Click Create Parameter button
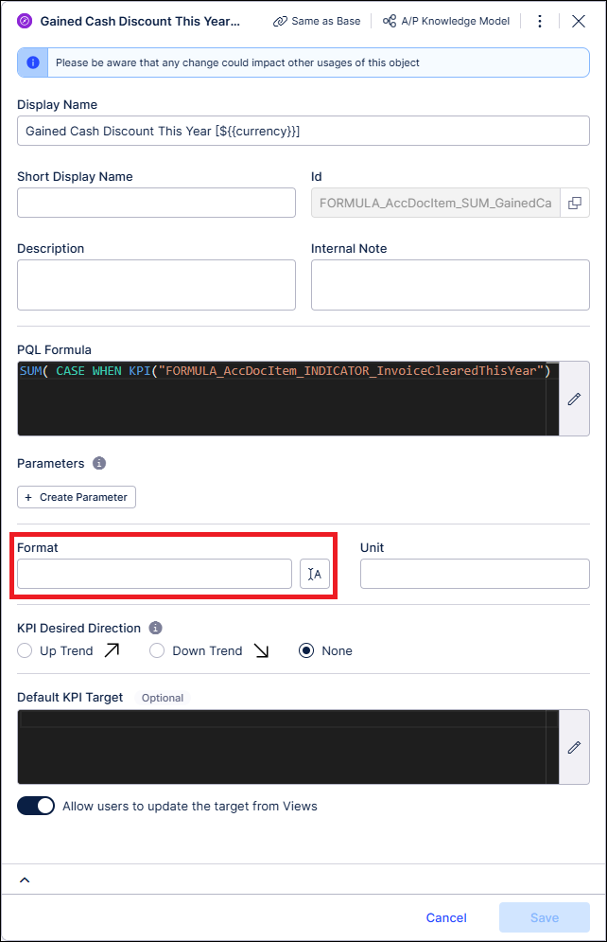This screenshot has height=942, width=607. pyautogui.click(x=77, y=497)
